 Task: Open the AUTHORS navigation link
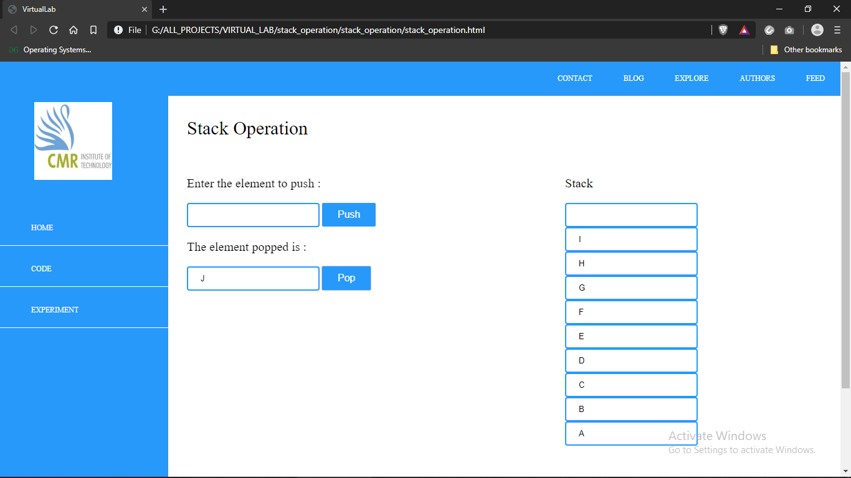tap(758, 78)
